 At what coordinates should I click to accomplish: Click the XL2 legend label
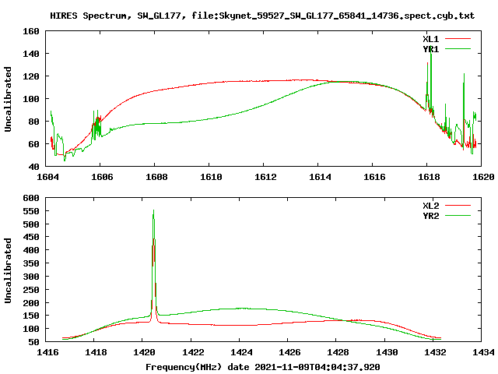point(431,206)
